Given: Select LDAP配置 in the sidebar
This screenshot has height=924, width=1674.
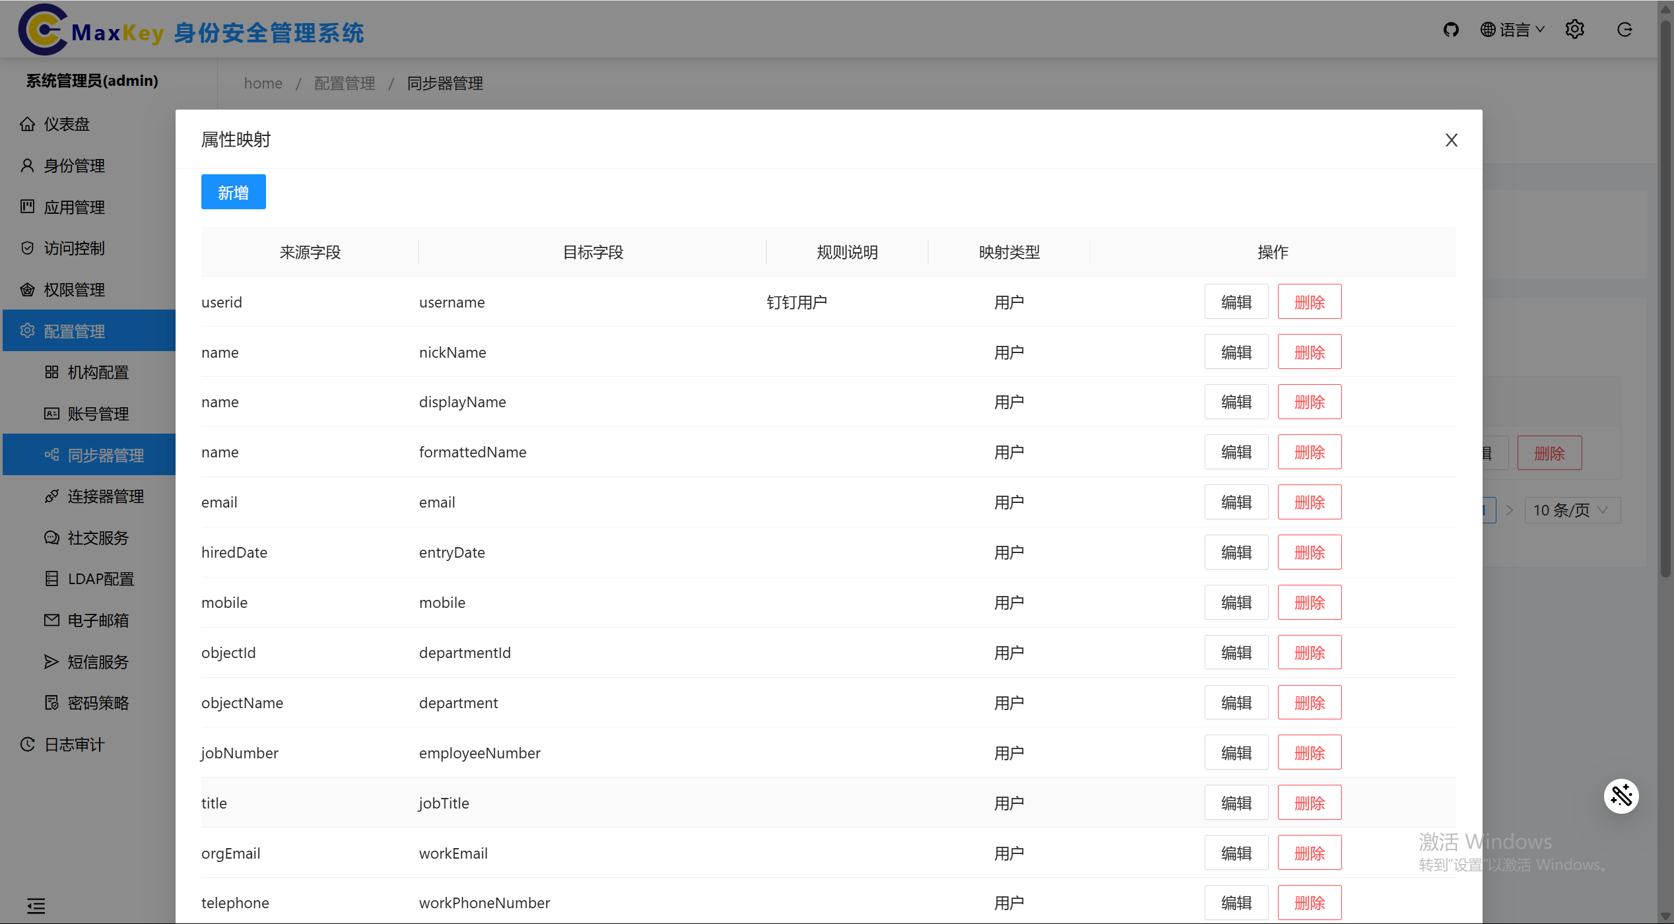Looking at the screenshot, I should pos(100,579).
